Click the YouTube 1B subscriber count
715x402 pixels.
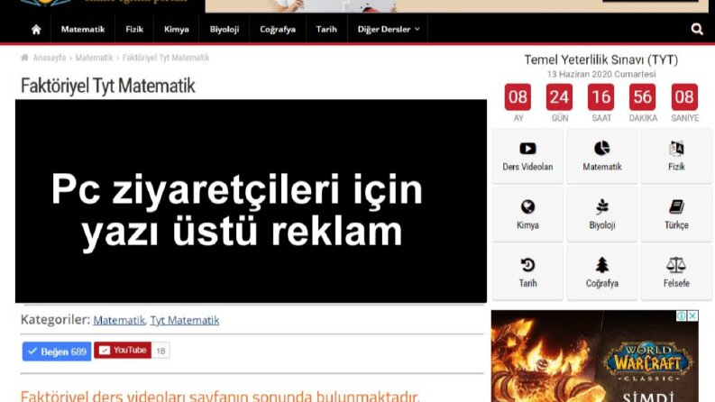tap(160, 351)
